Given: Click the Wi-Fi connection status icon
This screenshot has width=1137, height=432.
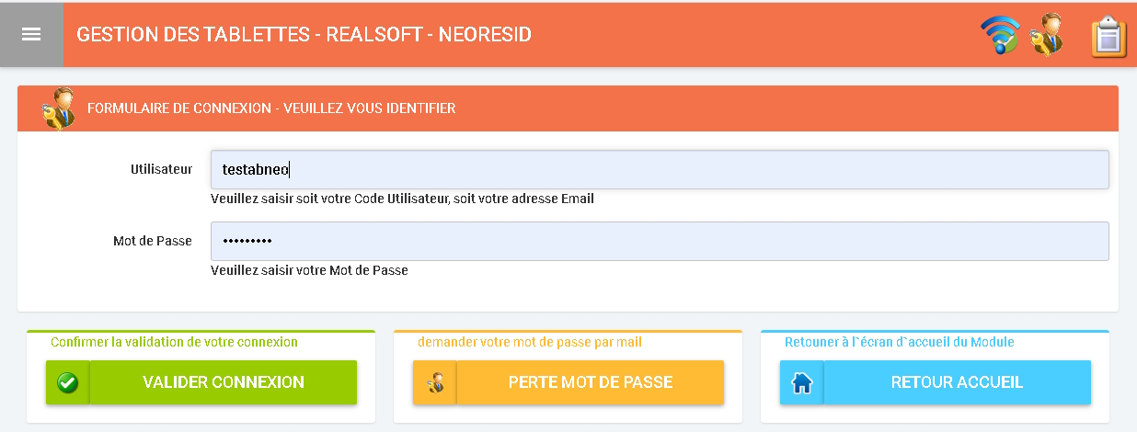Looking at the screenshot, I should pyautogui.click(x=1000, y=36).
